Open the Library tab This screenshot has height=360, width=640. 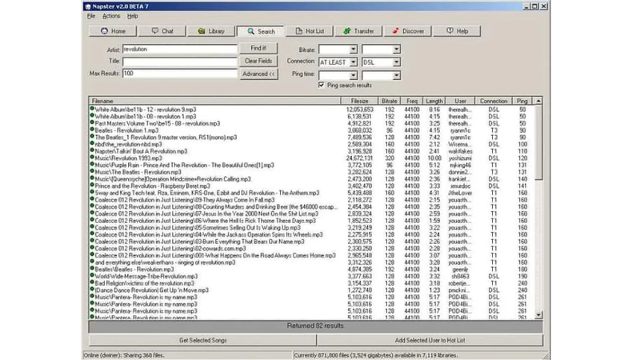(211, 31)
